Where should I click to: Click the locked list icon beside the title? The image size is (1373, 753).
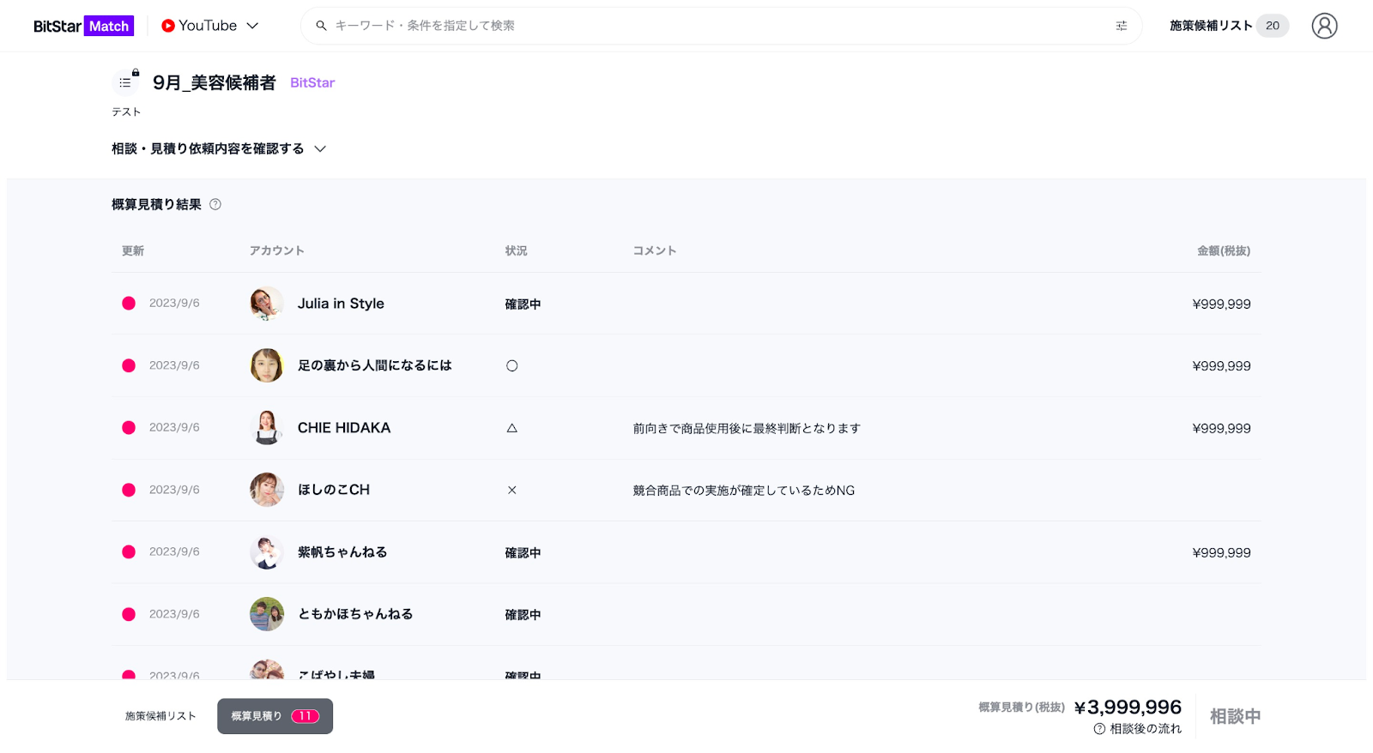tap(126, 82)
